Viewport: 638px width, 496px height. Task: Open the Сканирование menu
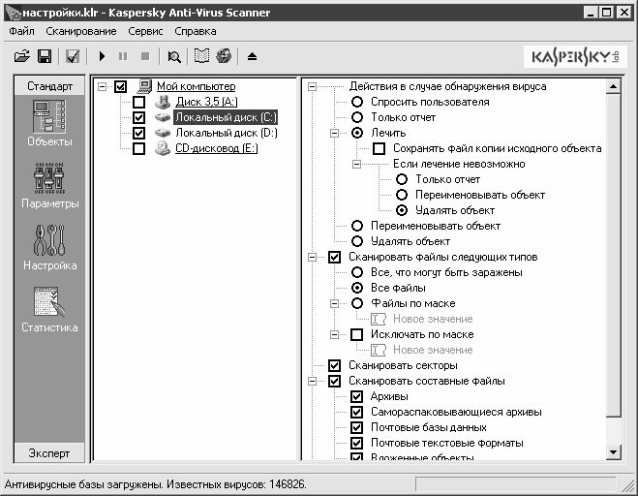tap(81, 31)
